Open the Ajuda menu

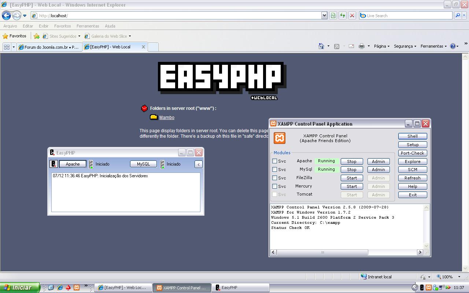coord(110,26)
